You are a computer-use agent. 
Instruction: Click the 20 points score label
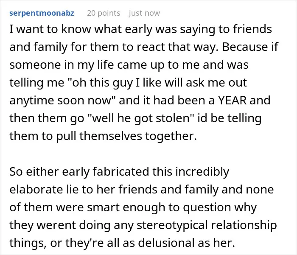104,13
